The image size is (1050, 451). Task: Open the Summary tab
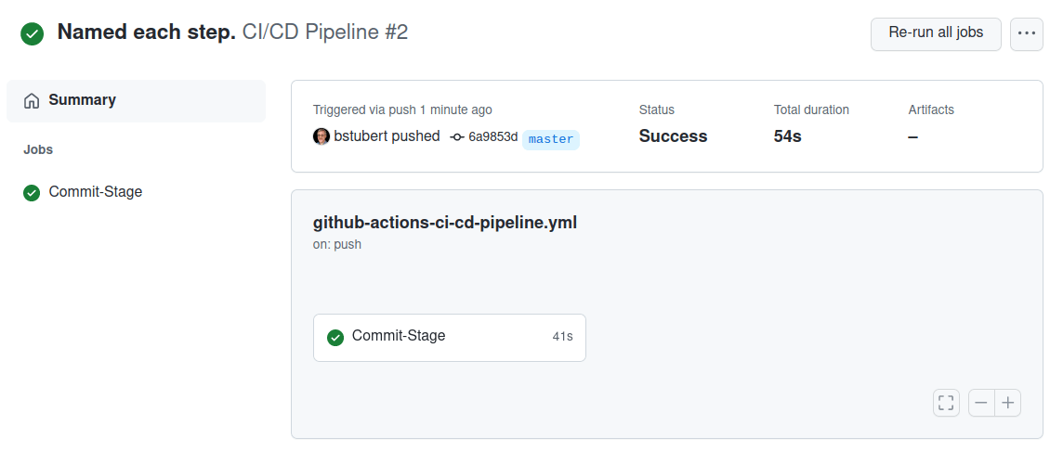pos(82,100)
